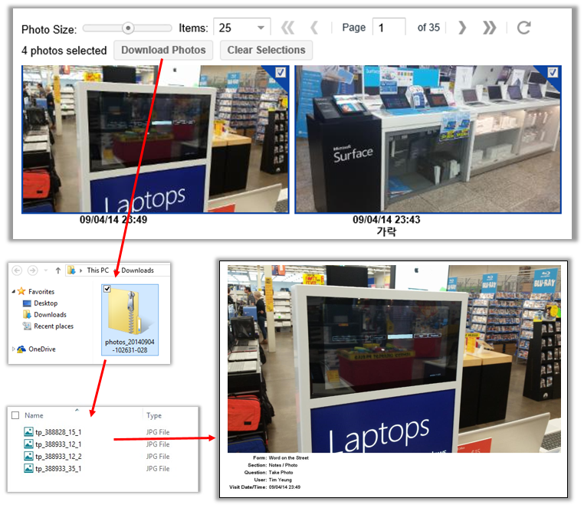Screen dimensions: 584x508
Task: Go to the first page of photos
Action: coord(287,28)
